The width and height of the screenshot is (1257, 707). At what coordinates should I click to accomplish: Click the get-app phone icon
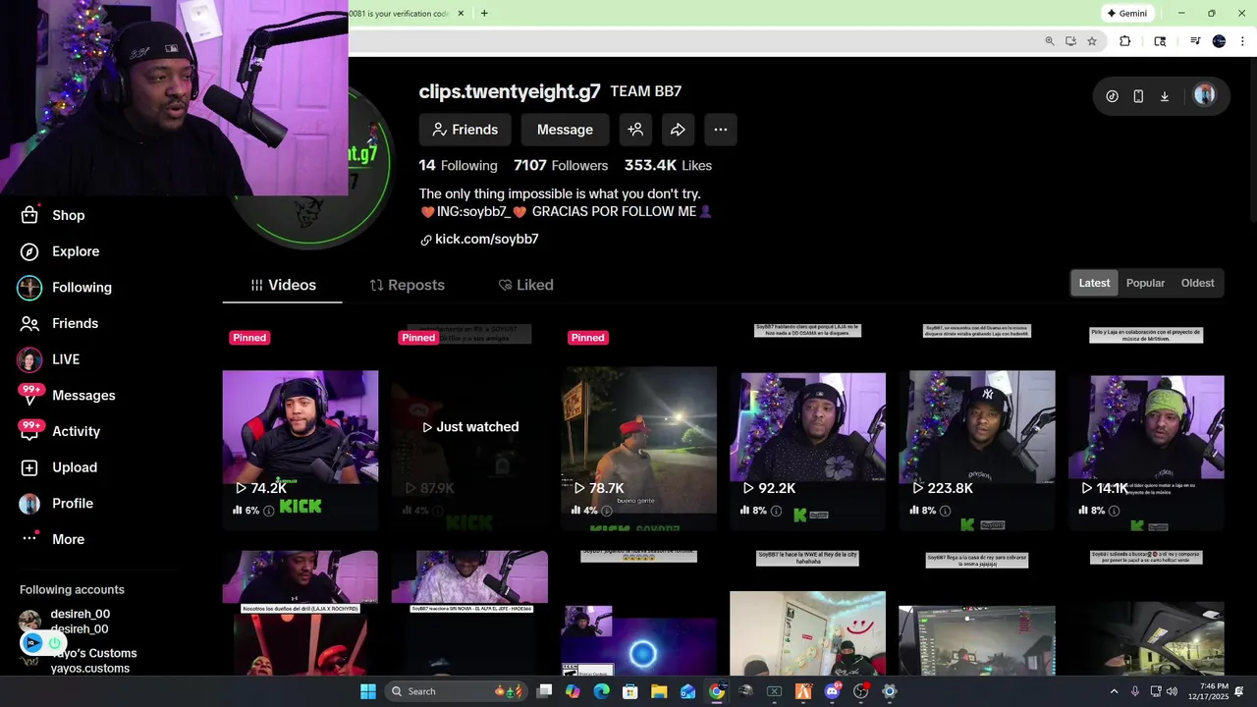pos(1138,96)
